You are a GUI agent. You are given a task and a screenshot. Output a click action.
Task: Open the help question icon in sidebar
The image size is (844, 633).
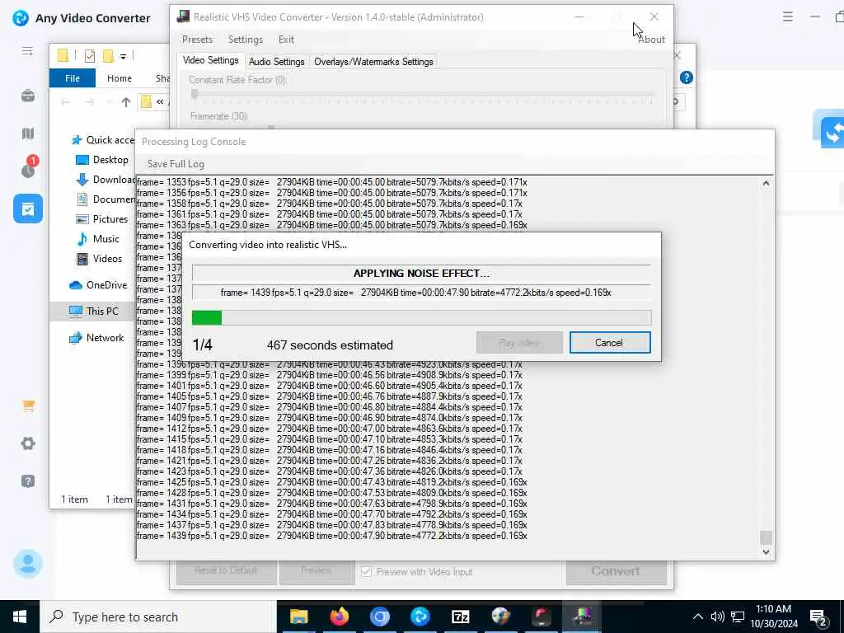pos(28,481)
